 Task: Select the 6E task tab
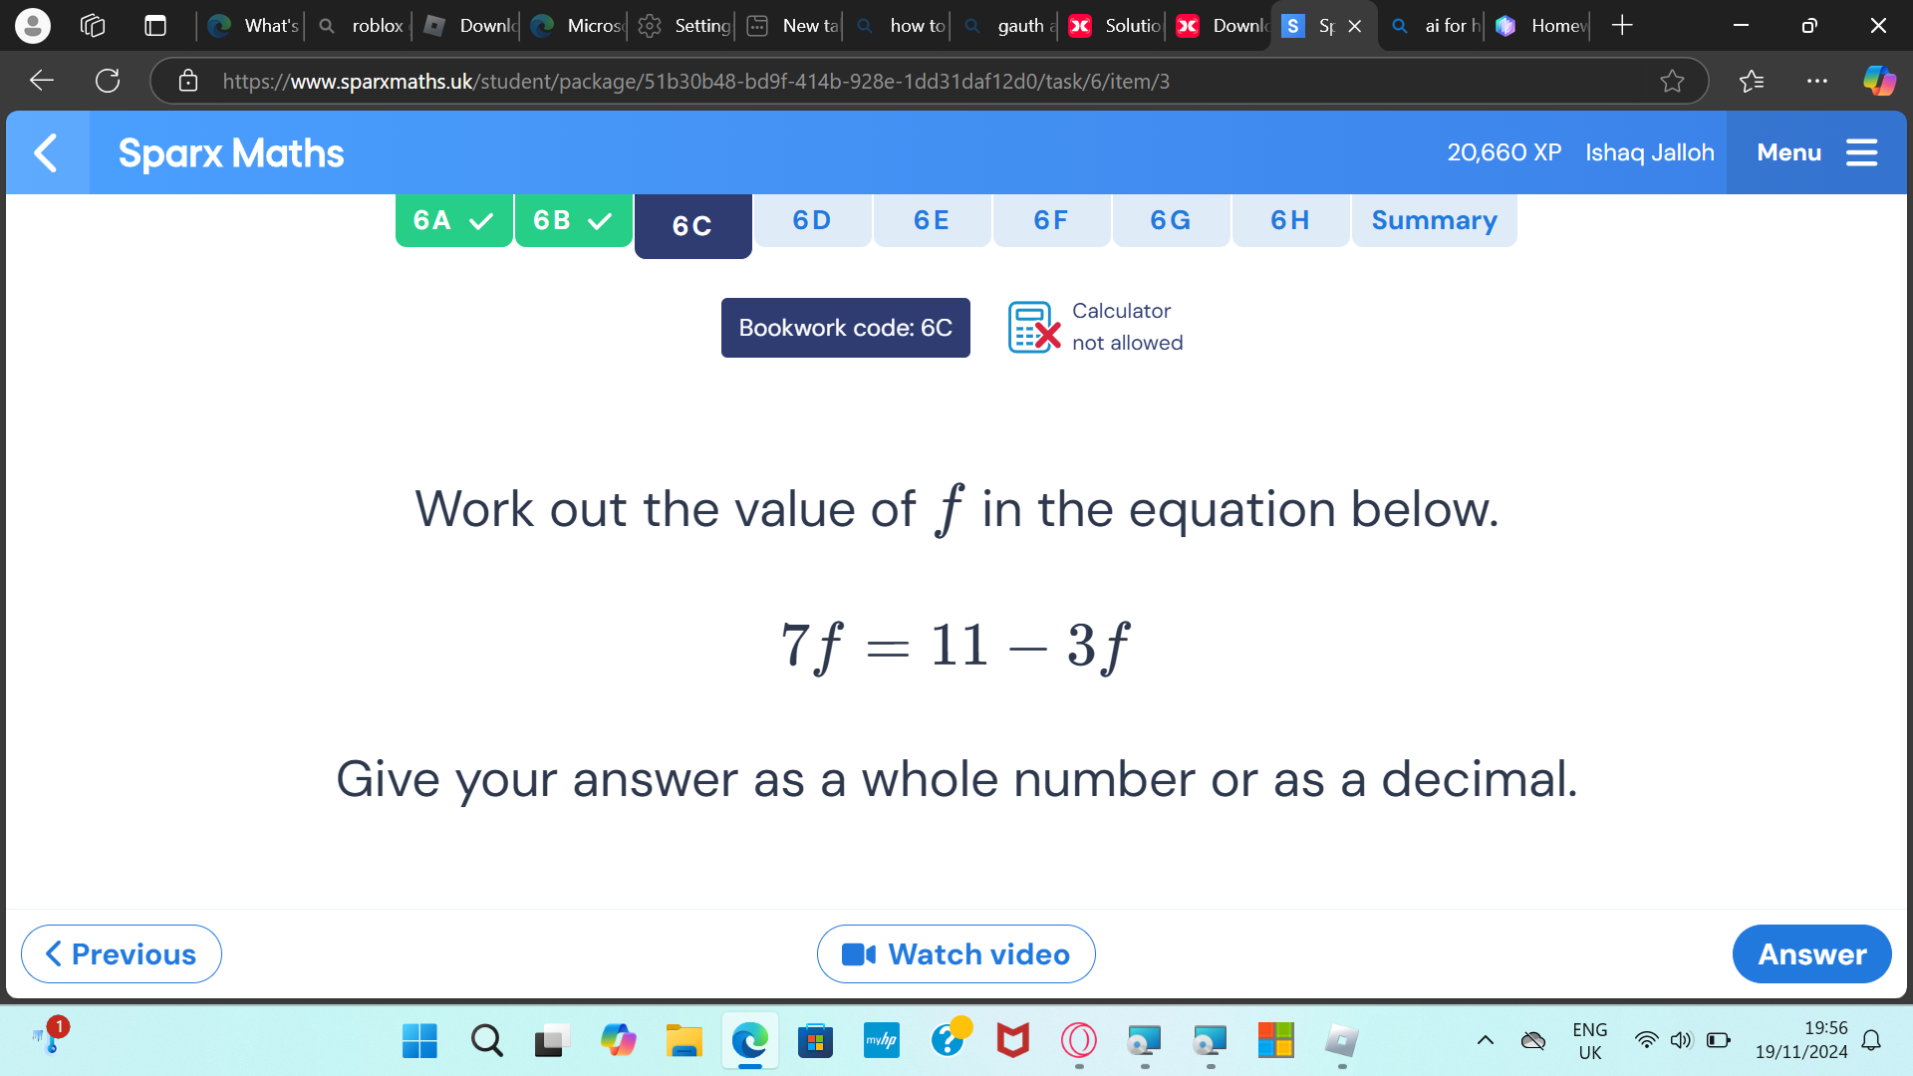(x=932, y=219)
